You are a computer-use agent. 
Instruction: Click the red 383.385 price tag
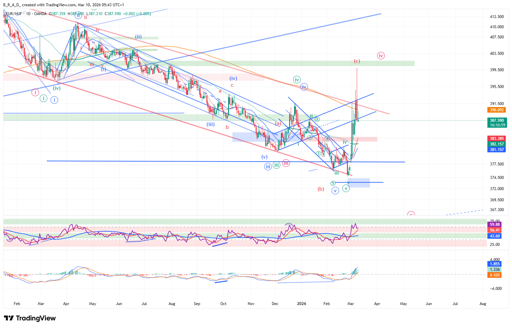[x=497, y=139]
